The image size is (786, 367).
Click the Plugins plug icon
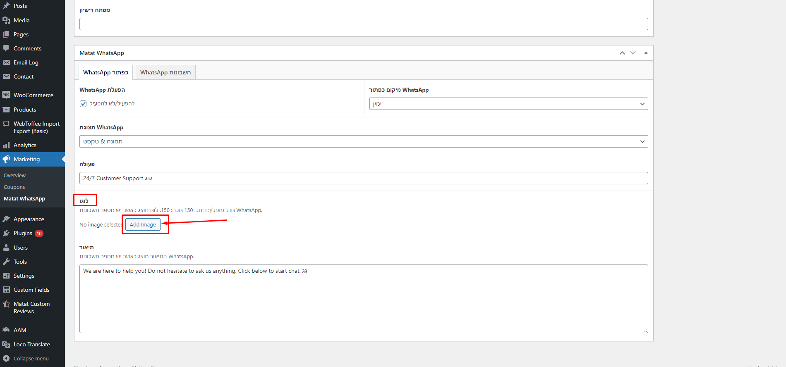pyautogui.click(x=6, y=234)
